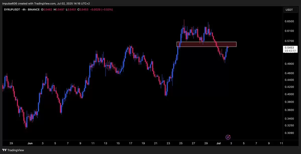This screenshot has height=154, width=301.
Task: Click the Jul date label on time axis
Action: coord(219,143)
